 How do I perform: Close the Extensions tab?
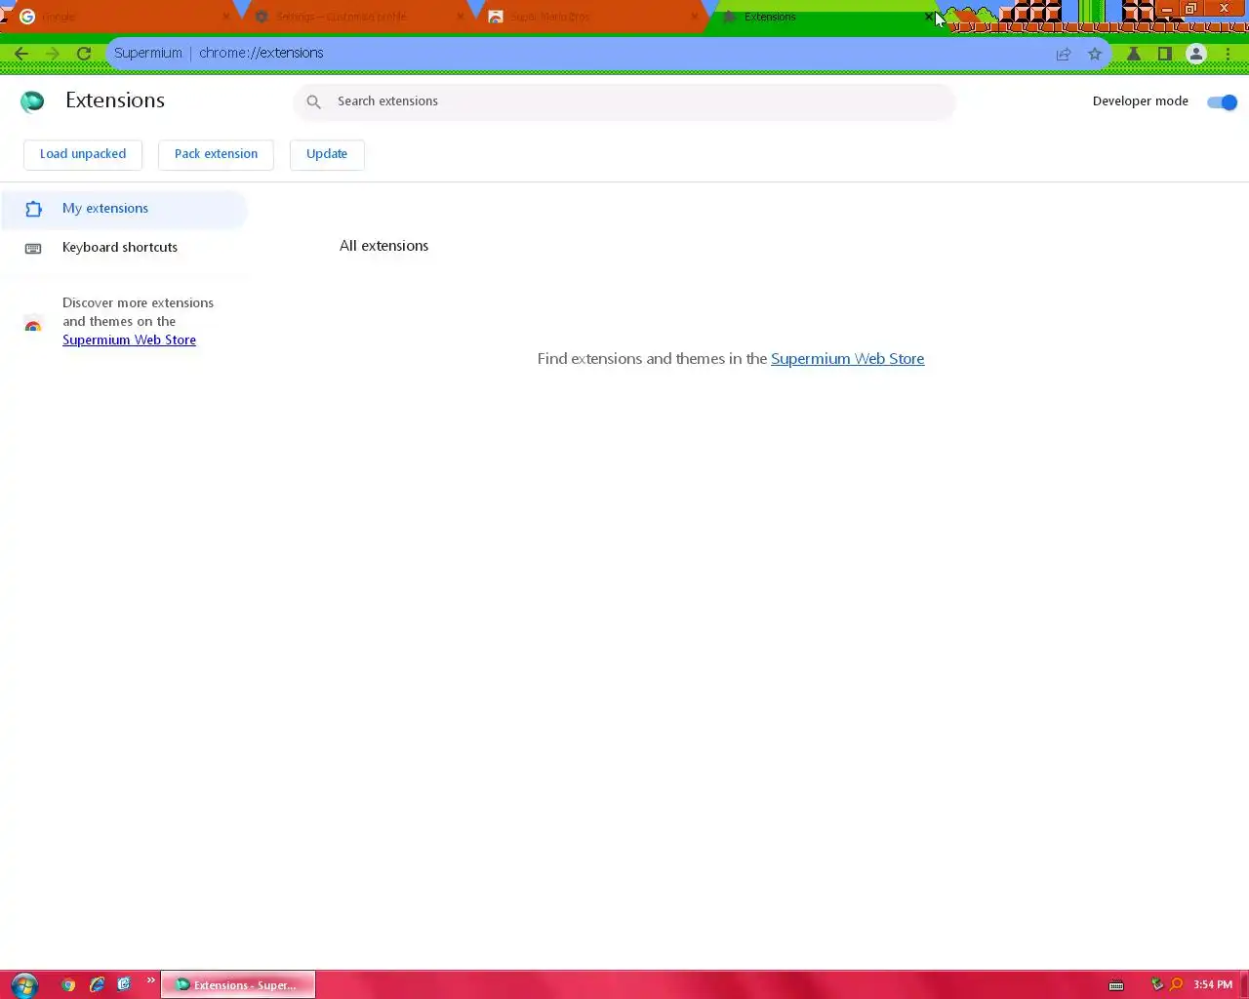[928, 17]
